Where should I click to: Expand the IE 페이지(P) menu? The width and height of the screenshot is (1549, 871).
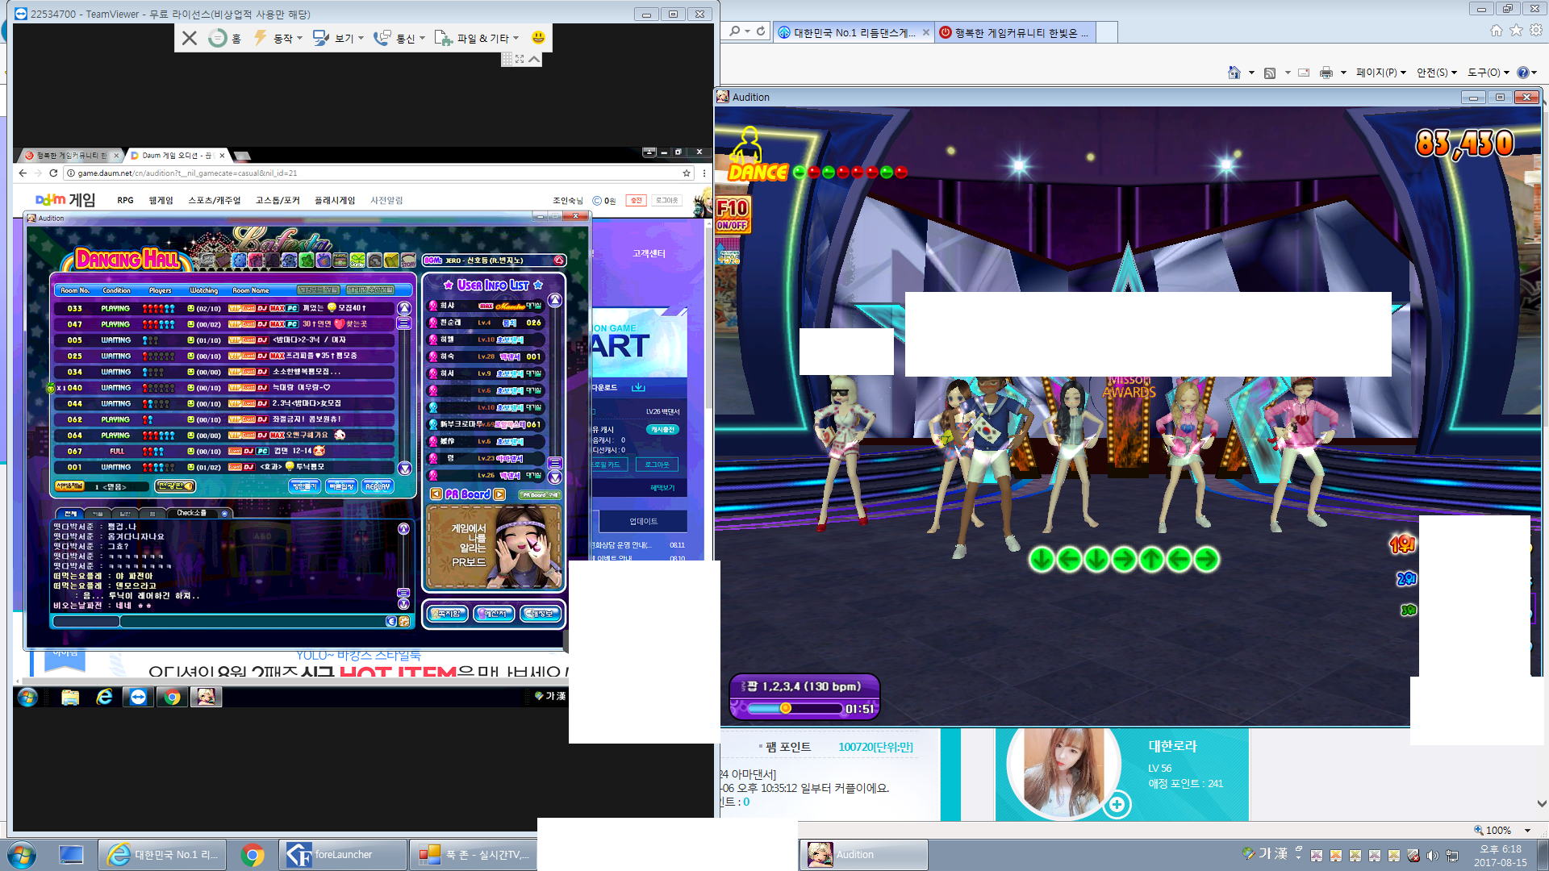pos(1380,73)
